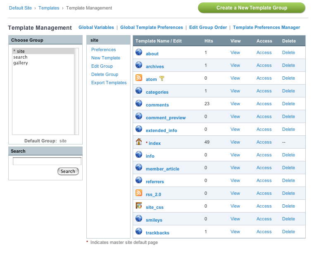Go to Edit Group Order
This screenshot has width=314, height=253.
208,28
